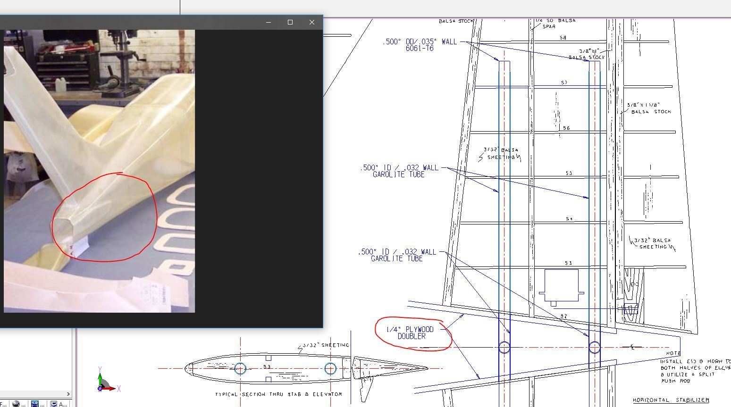Open the blue 1.0 dimension icon tab
731x407 pixels.
36,404
